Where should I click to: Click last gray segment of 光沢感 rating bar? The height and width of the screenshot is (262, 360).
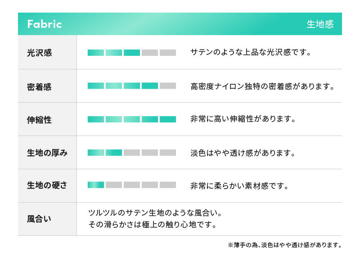click(168, 53)
